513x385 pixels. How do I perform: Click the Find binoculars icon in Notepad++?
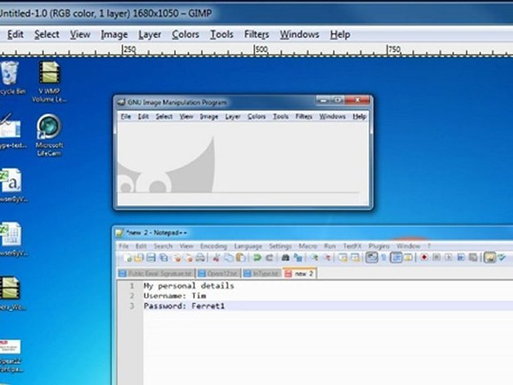click(x=285, y=258)
